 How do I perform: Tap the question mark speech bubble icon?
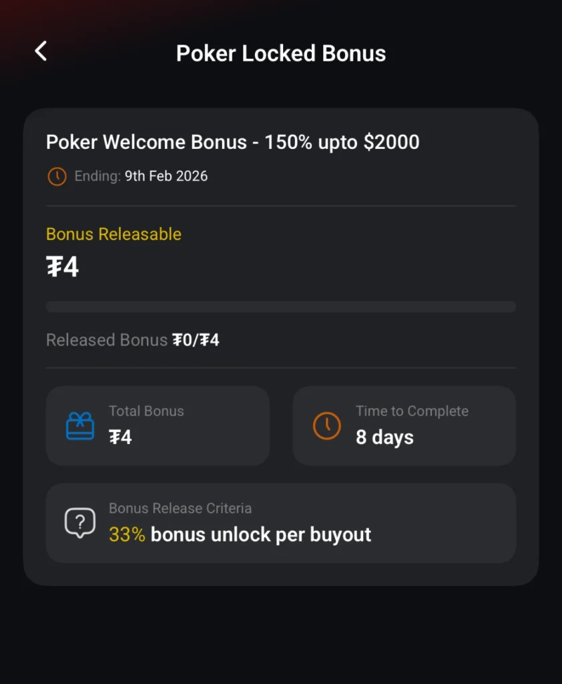[x=80, y=522]
